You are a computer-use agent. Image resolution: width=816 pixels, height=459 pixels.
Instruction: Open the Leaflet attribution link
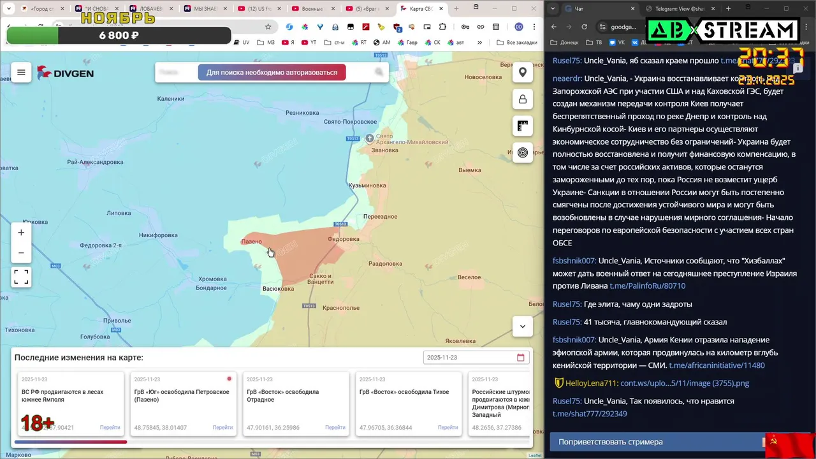point(534,455)
